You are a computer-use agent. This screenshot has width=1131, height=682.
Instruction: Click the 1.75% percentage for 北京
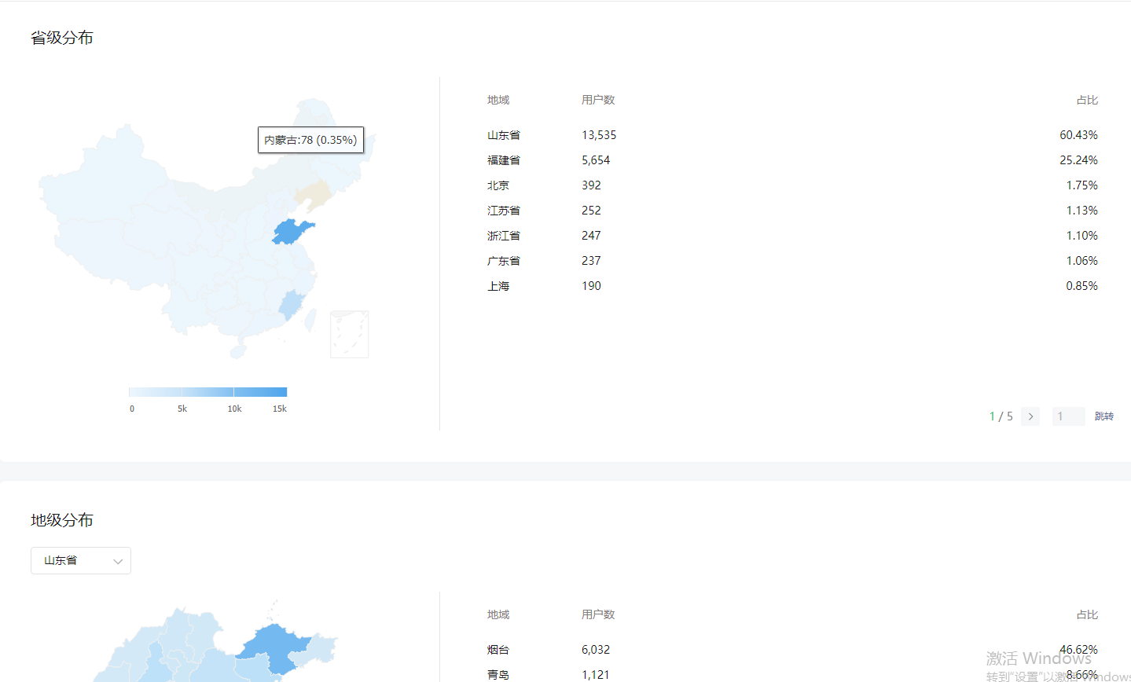[x=1081, y=185]
